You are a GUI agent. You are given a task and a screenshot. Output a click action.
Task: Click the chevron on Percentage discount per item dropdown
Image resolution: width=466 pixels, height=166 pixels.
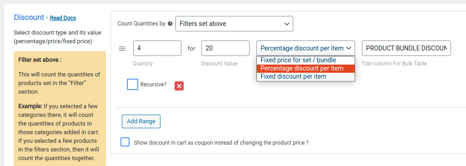[349, 48]
